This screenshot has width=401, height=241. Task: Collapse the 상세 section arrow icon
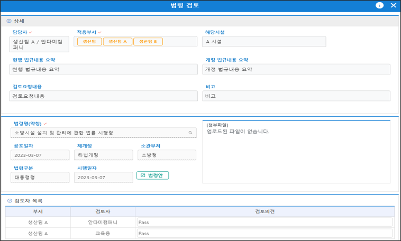(9, 21)
